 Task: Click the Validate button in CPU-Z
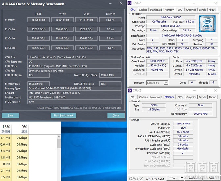pos(193,178)
